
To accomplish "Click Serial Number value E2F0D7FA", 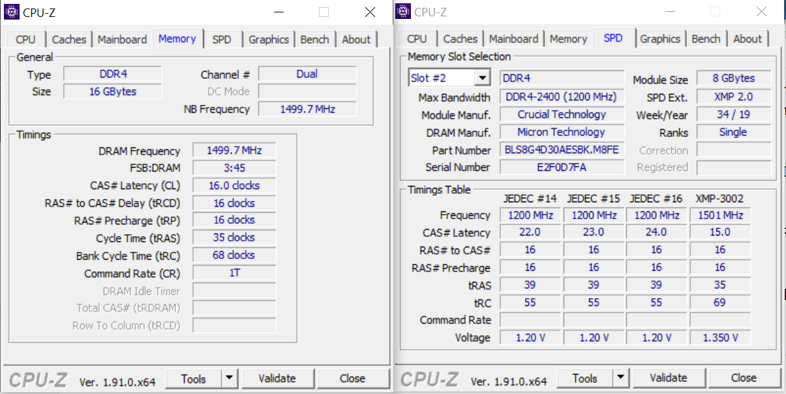I will tap(562, 167).
